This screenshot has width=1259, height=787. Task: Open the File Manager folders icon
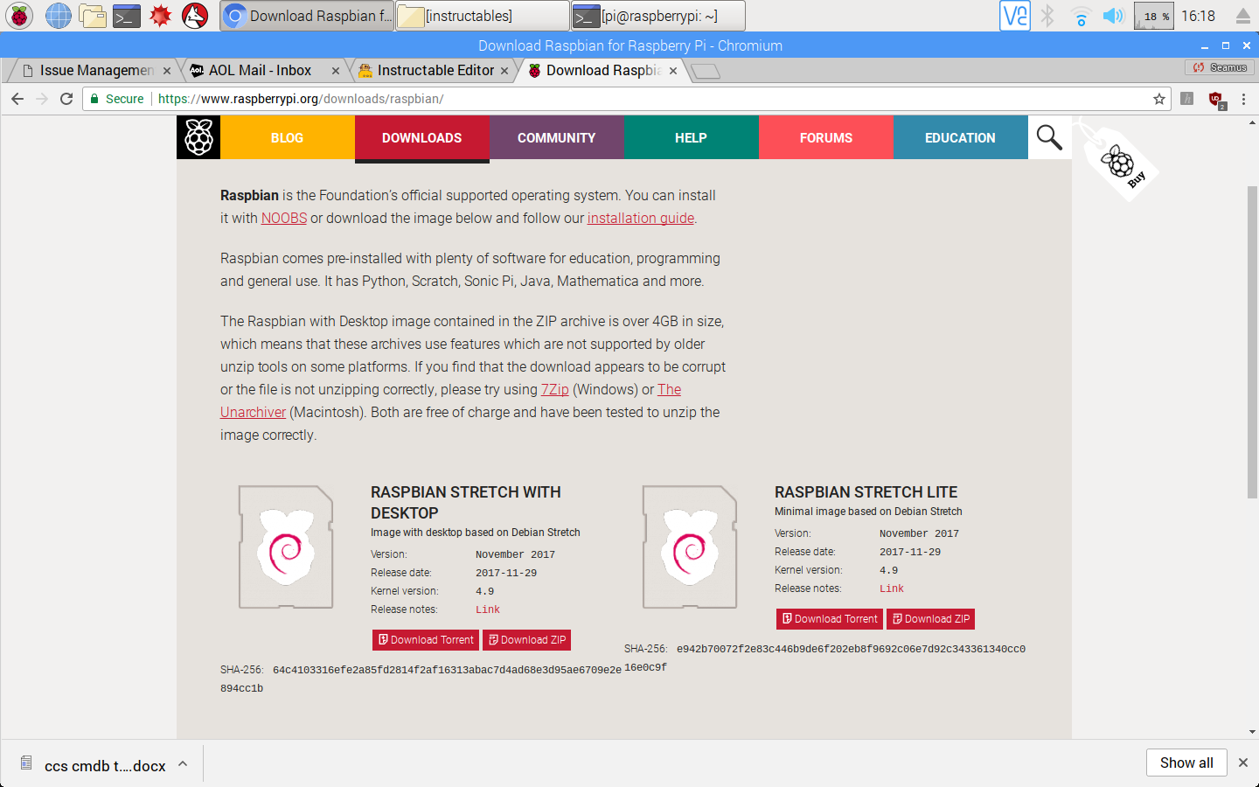[x=92, y=15]
